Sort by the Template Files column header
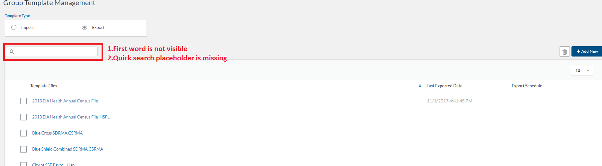This screenshot has width=602, height=166. [x=44, y=86]
